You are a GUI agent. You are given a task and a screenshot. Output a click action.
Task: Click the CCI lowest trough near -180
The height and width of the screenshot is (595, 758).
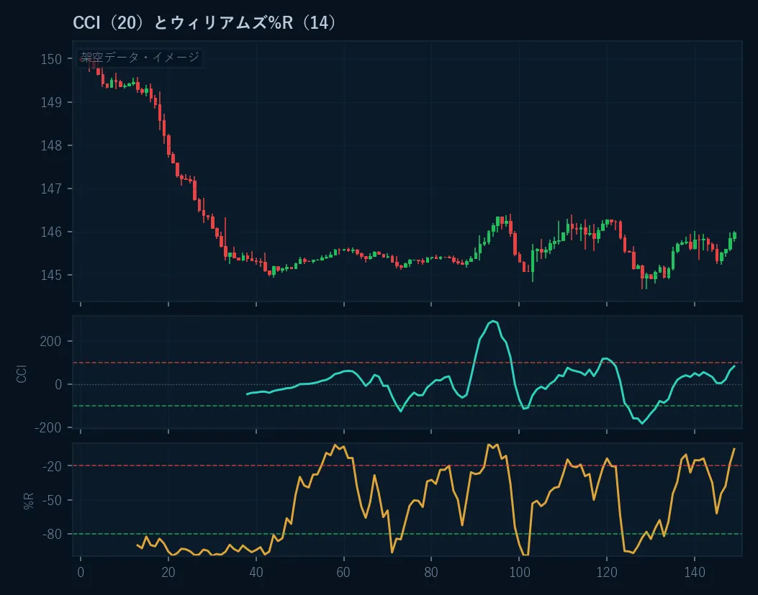[642, 424]
